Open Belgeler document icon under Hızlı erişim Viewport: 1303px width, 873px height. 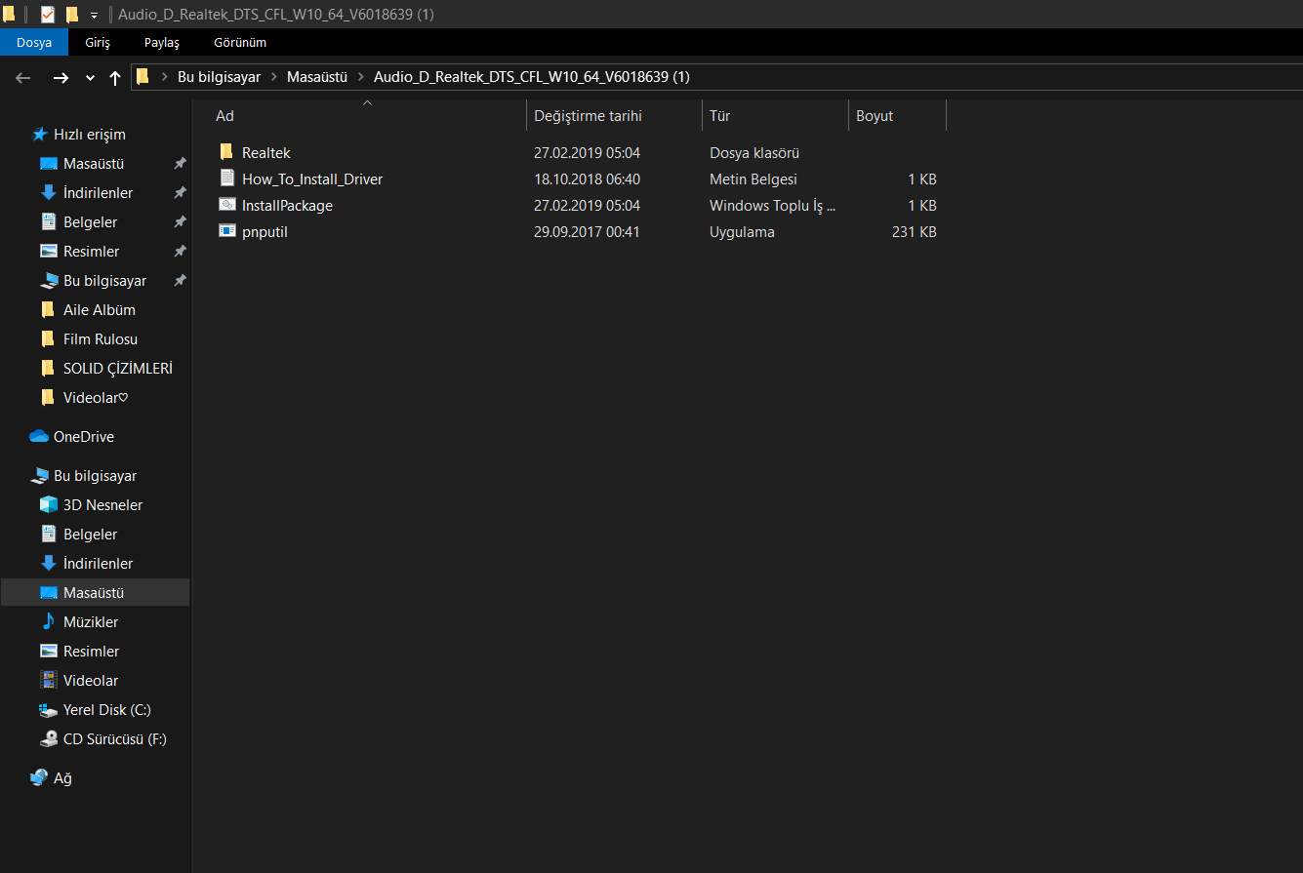click(49, 222)
